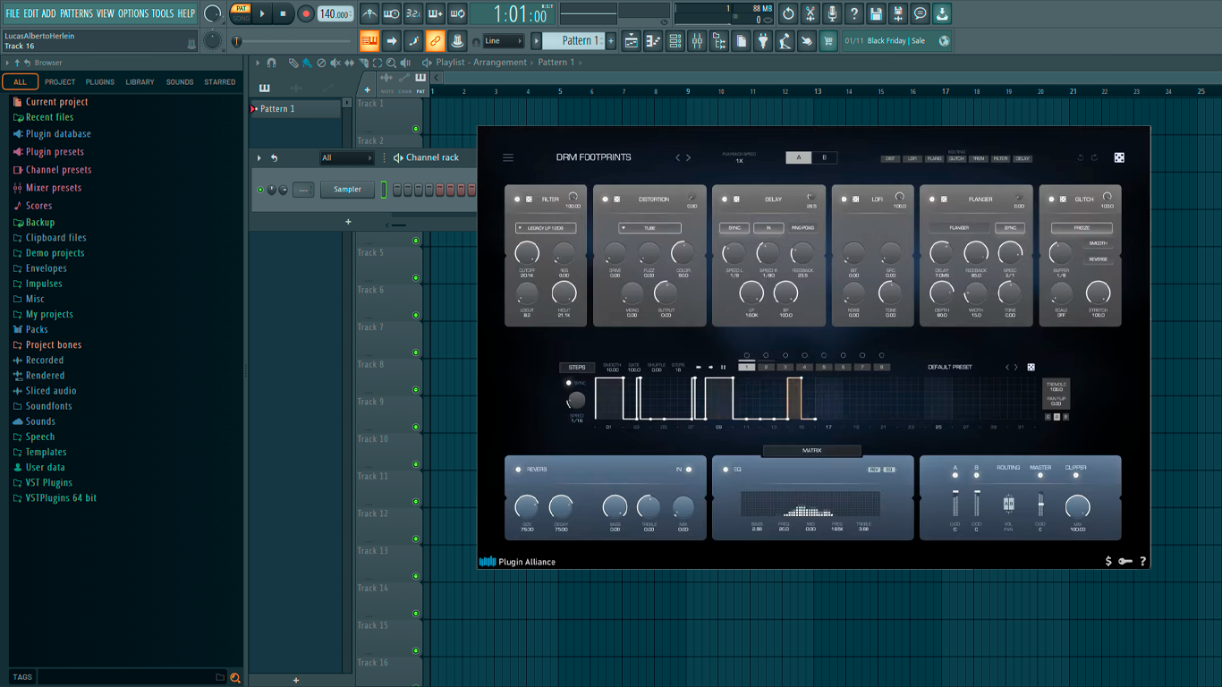Click PING PONG button in Delay
The image size is (1222, 687).
pos(803,228)
